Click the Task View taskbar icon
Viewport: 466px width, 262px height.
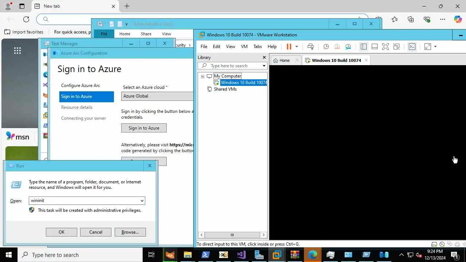(x=152, y=255)
